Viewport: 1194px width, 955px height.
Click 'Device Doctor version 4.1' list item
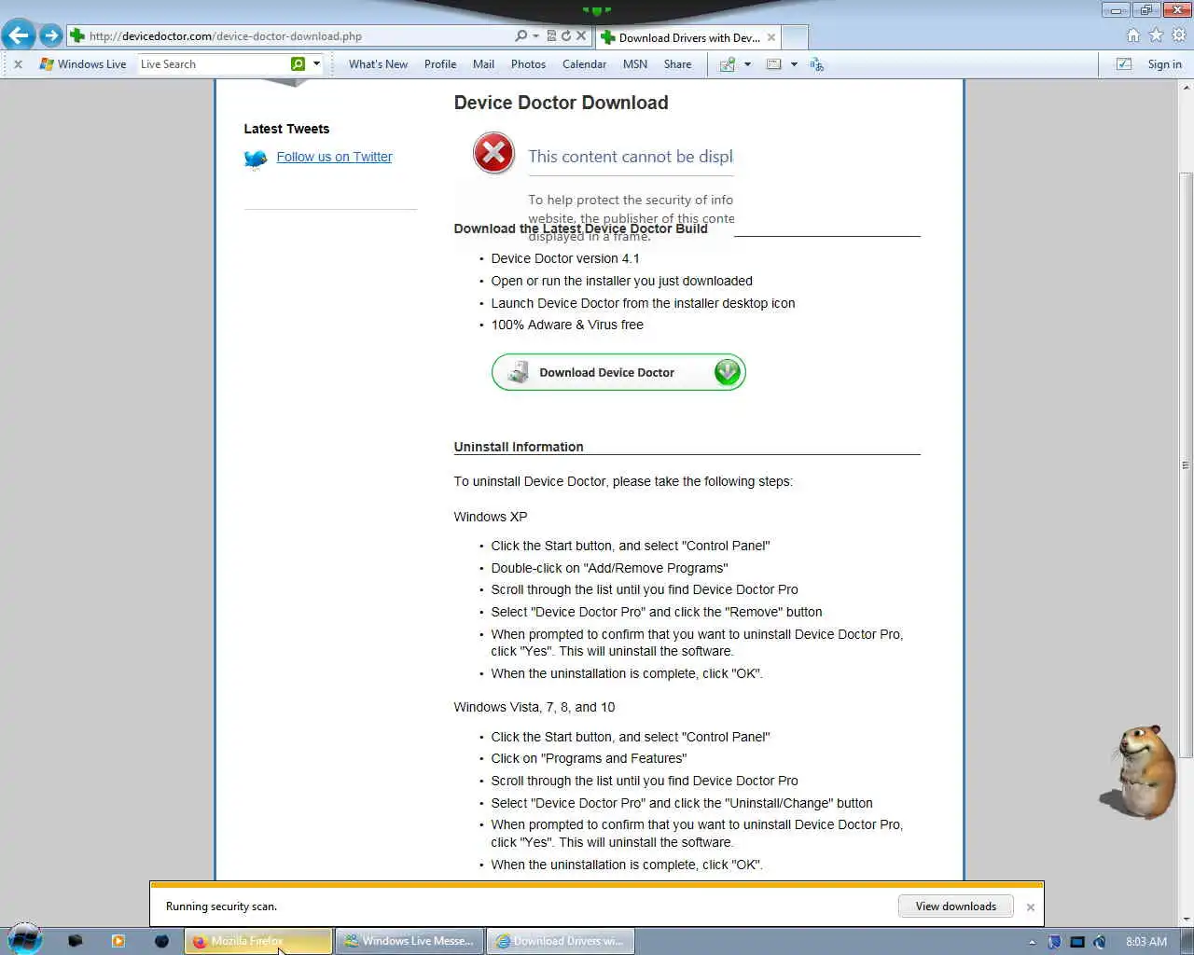(565, 258)
